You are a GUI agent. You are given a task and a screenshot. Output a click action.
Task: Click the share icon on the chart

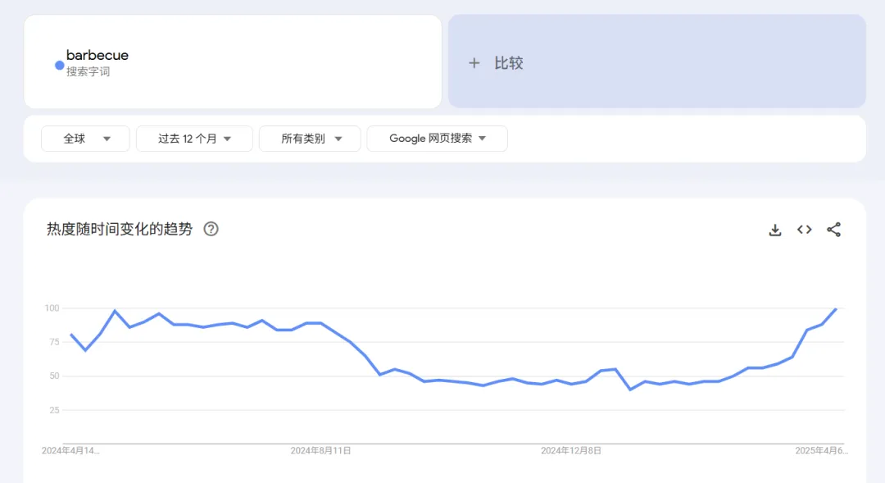pos(833,230)
